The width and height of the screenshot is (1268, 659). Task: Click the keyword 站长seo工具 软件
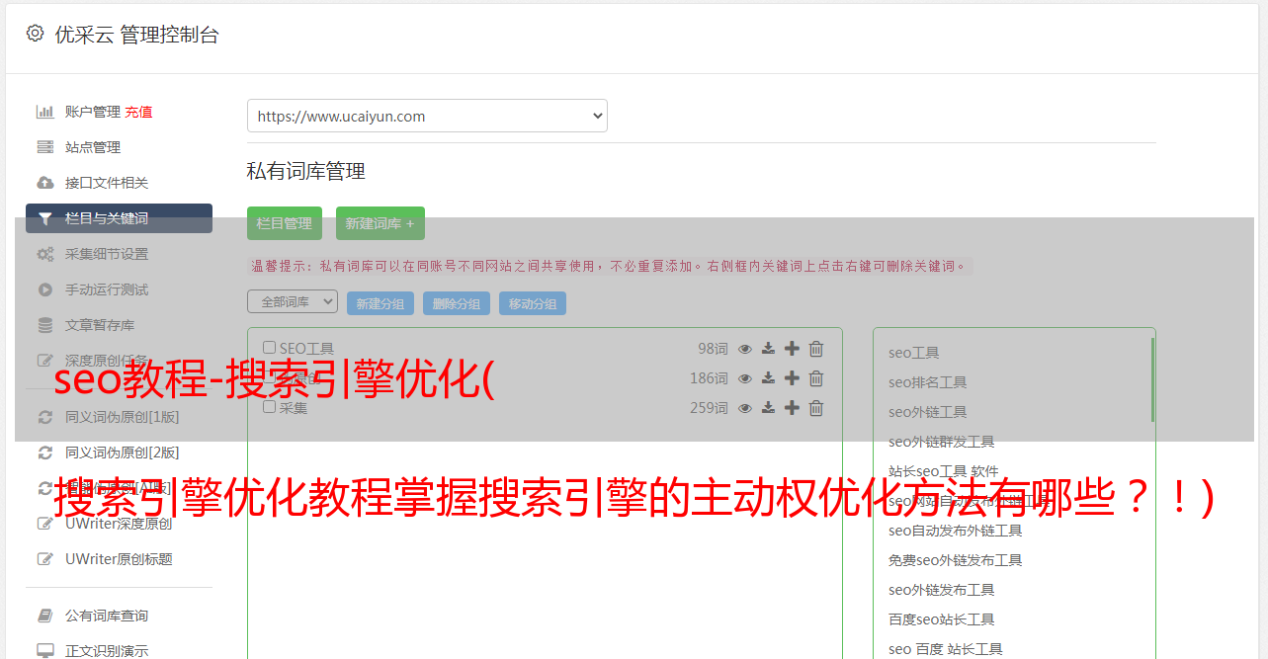click(x=943, y=471)
